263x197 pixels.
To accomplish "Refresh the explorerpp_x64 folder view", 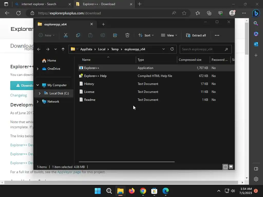I will [x=172, y=49].
